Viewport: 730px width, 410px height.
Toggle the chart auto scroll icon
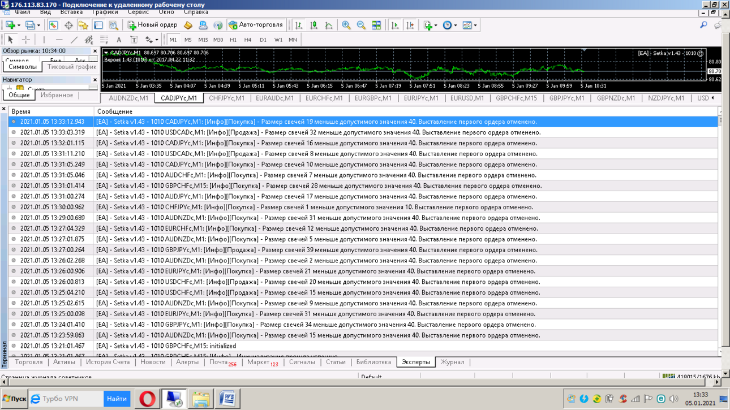click(395, 25)
